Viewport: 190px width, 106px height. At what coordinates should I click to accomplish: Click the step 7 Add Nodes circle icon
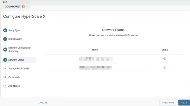pyautogui.click(x=5, y=86)
